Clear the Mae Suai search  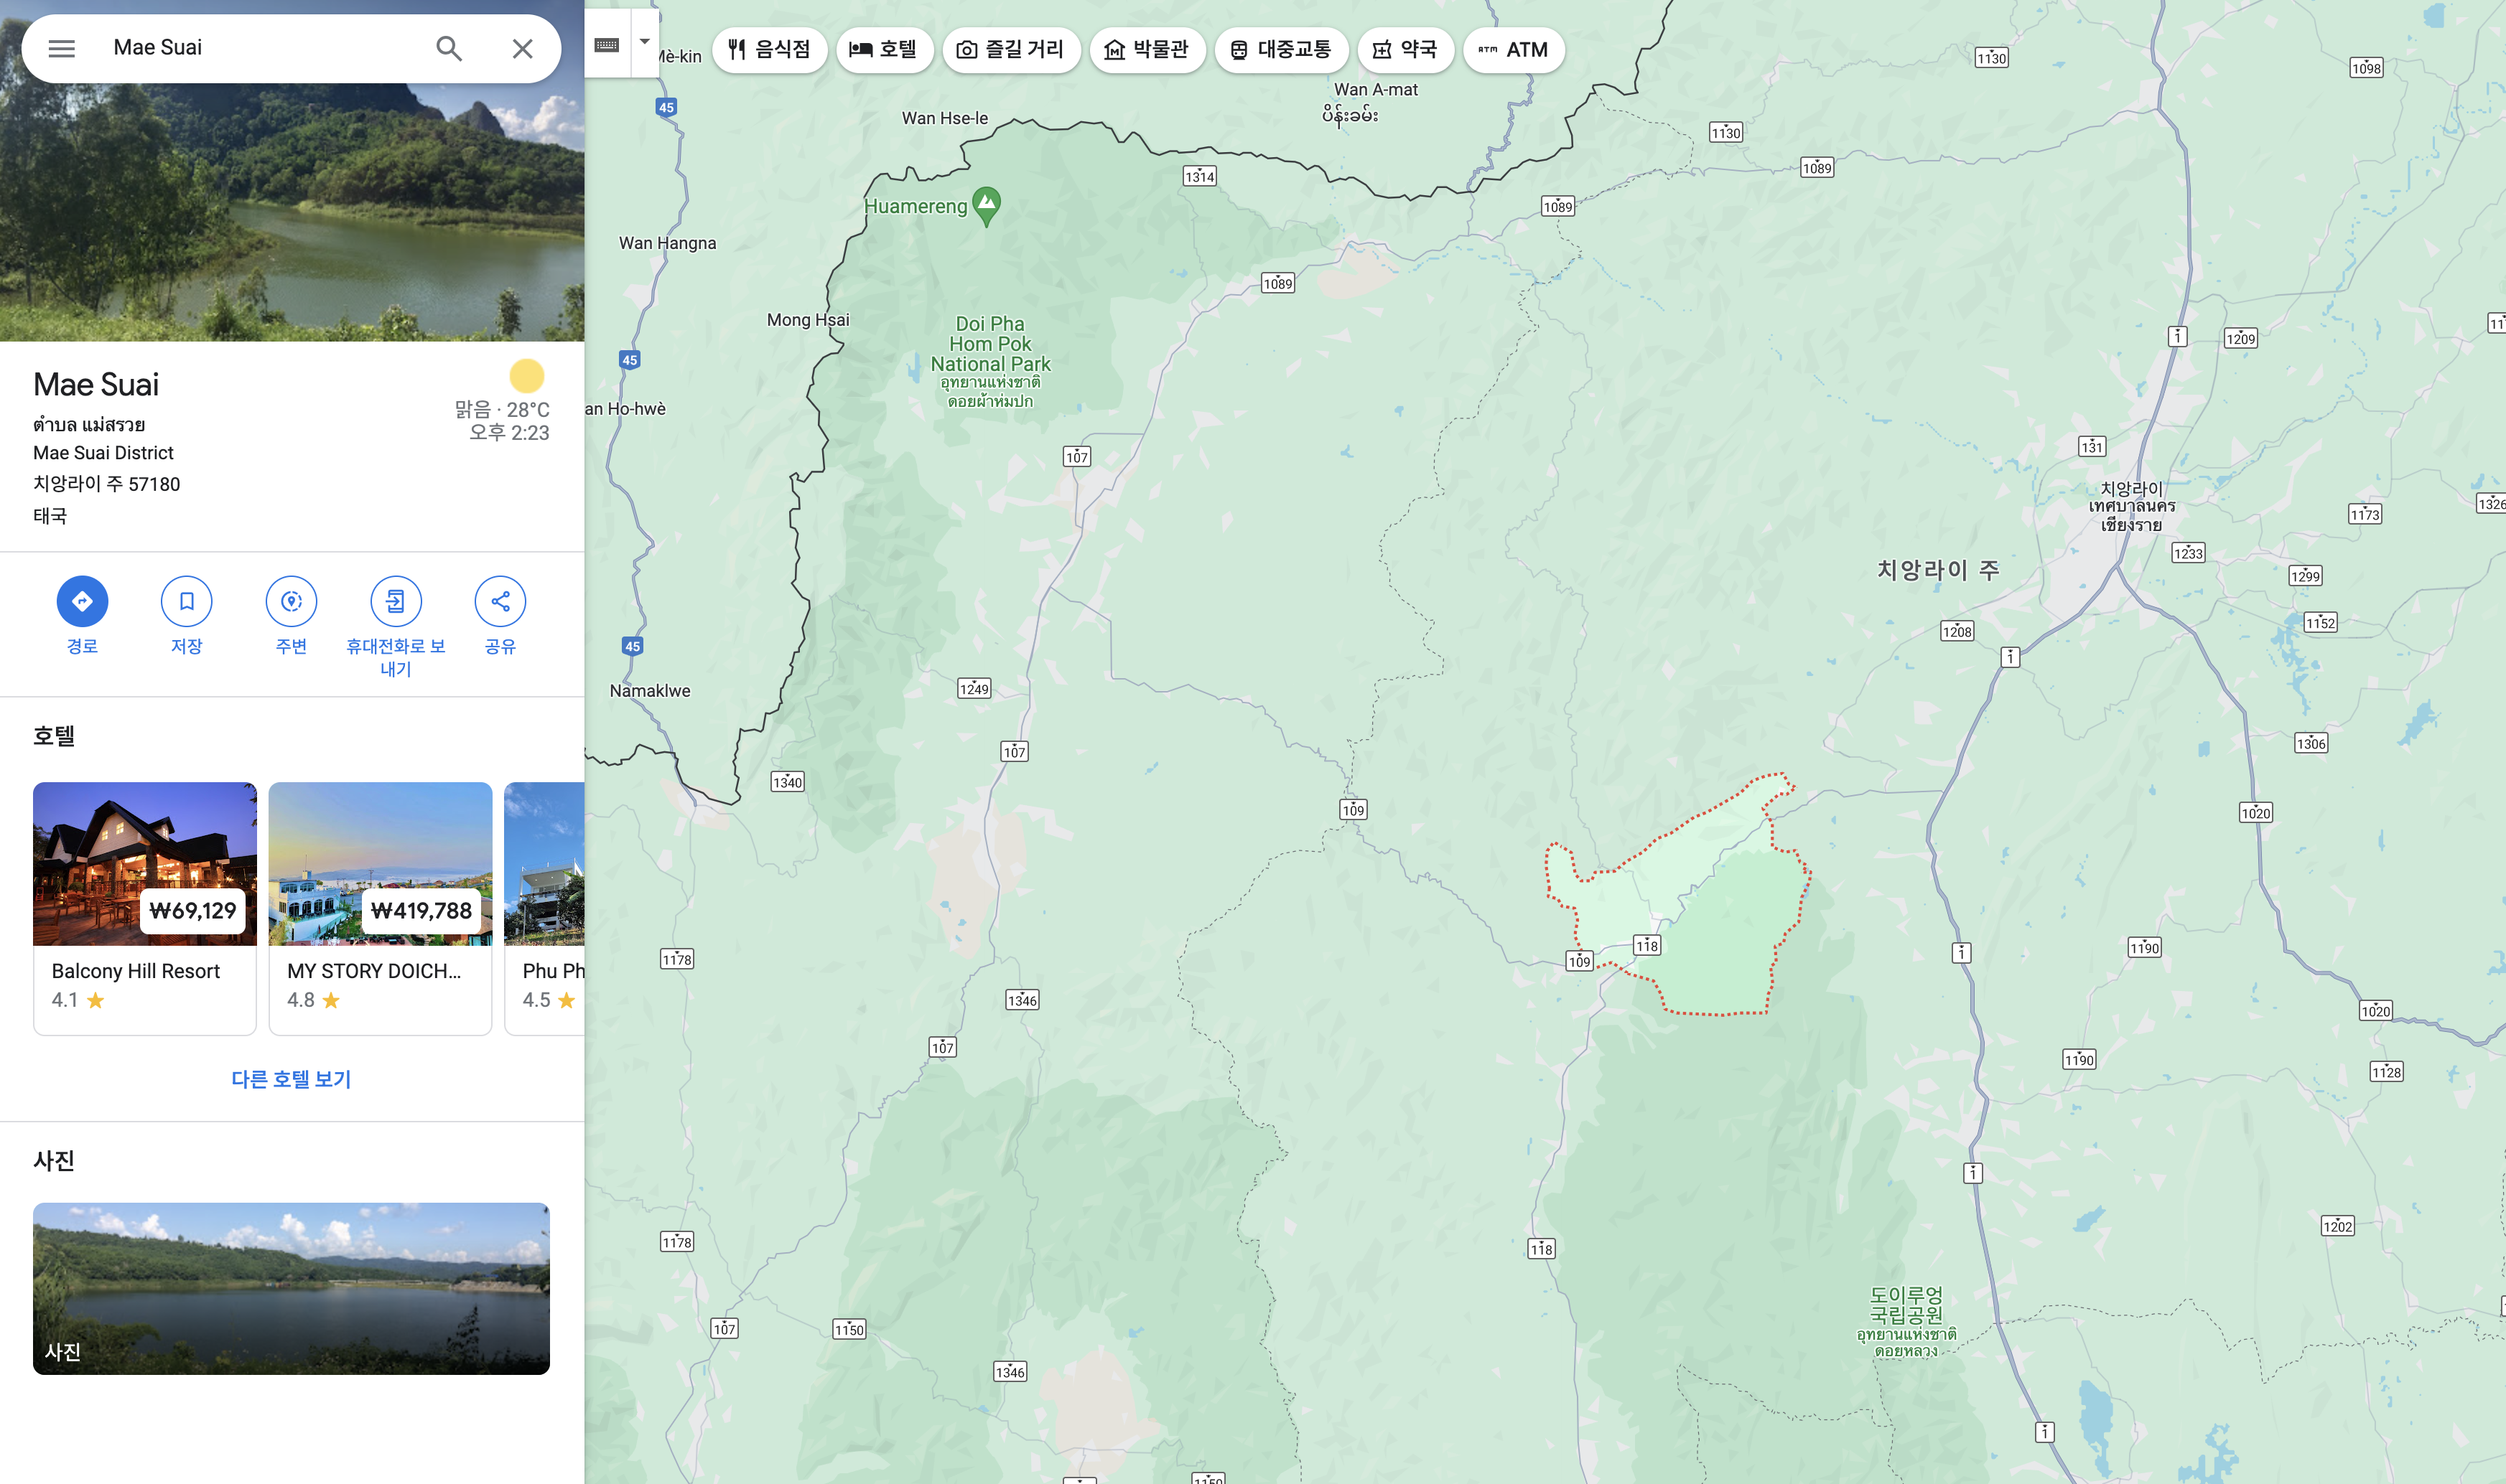point(522,48)
